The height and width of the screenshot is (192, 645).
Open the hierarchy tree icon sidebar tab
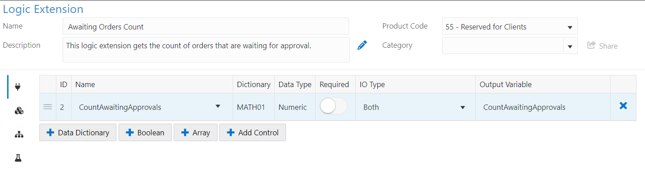[19, 134]
